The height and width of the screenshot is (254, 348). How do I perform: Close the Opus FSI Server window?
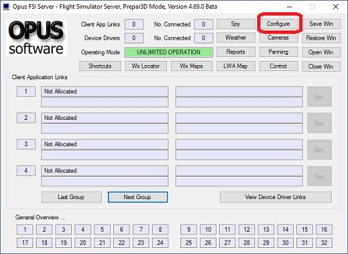pos(336,7)
